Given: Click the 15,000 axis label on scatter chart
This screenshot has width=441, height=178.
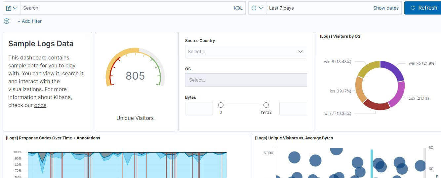Looking at the screenshot, I should [267, 153].
